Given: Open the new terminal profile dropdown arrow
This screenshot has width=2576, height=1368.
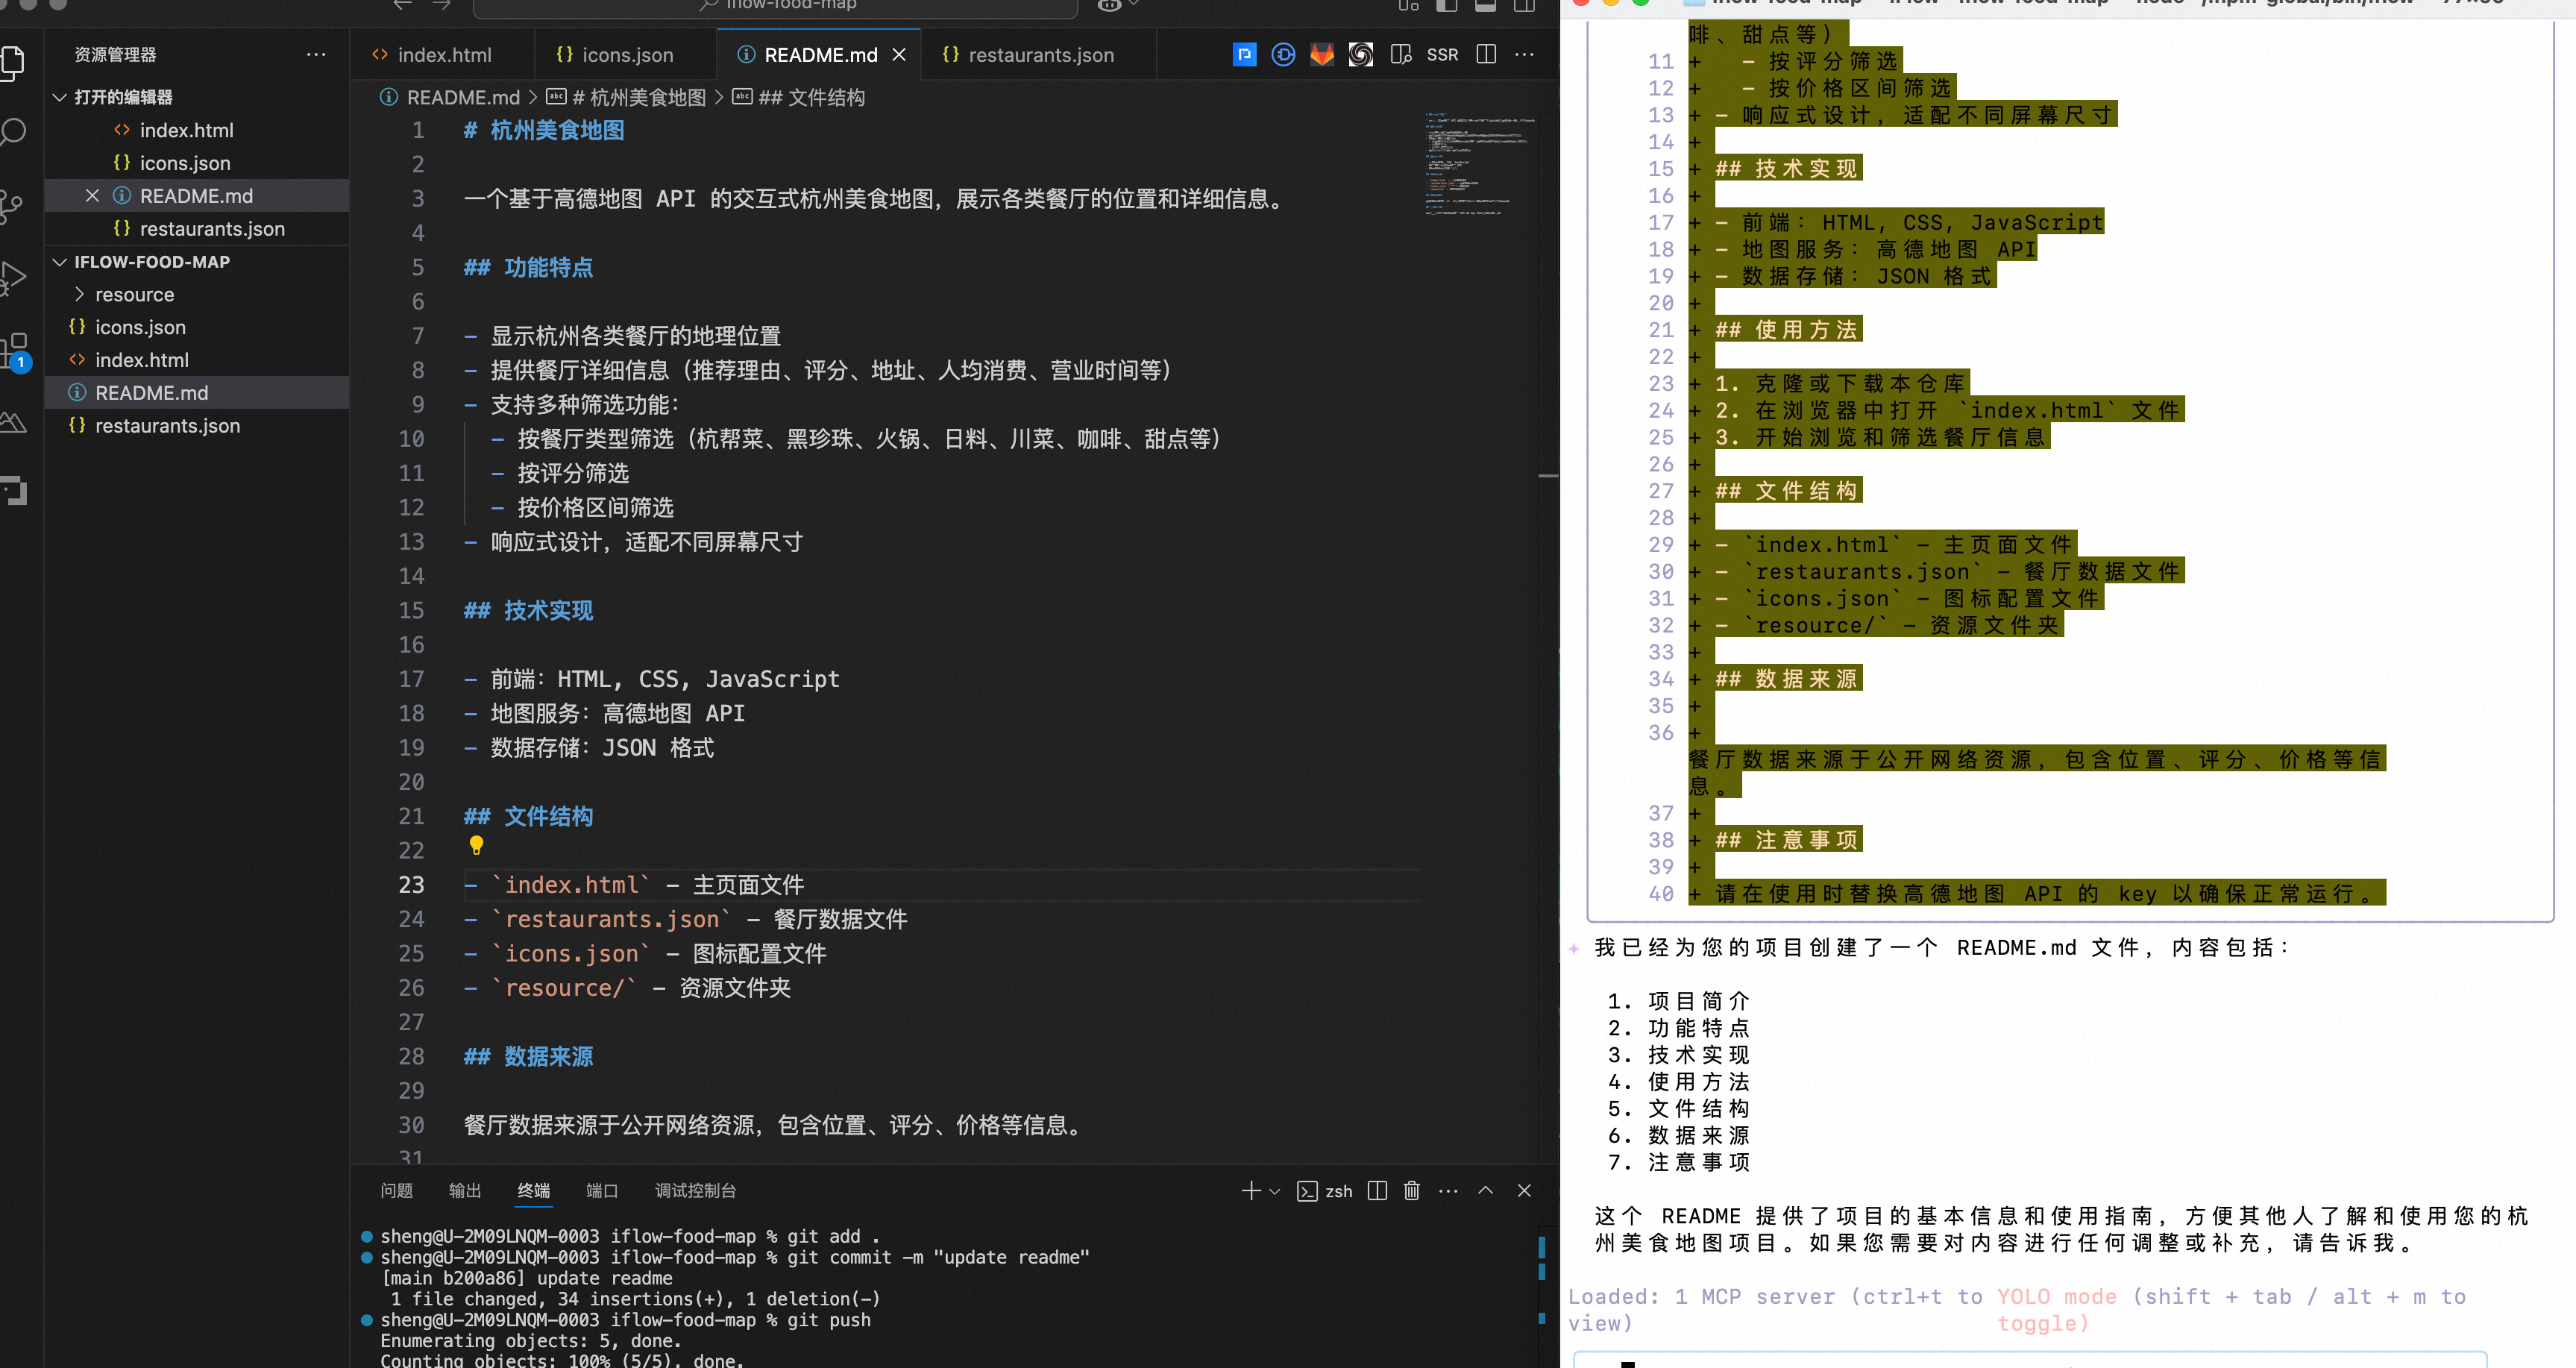Looking at the screenshot, I should tap(1274, 1191).
